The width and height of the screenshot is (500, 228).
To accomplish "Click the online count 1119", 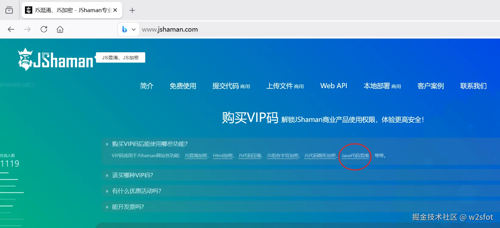I will pos(9,164).
